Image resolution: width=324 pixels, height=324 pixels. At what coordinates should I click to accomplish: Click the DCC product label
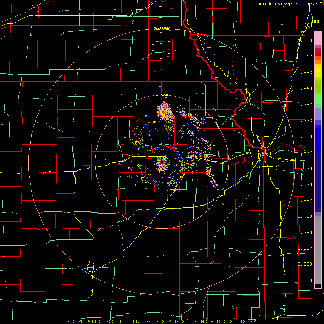click(316, 22)
